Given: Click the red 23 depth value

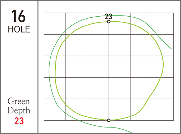Looking at the screenshot, I should coord(19,121).
